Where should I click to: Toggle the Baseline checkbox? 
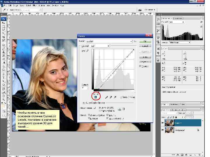coord(107,115)
